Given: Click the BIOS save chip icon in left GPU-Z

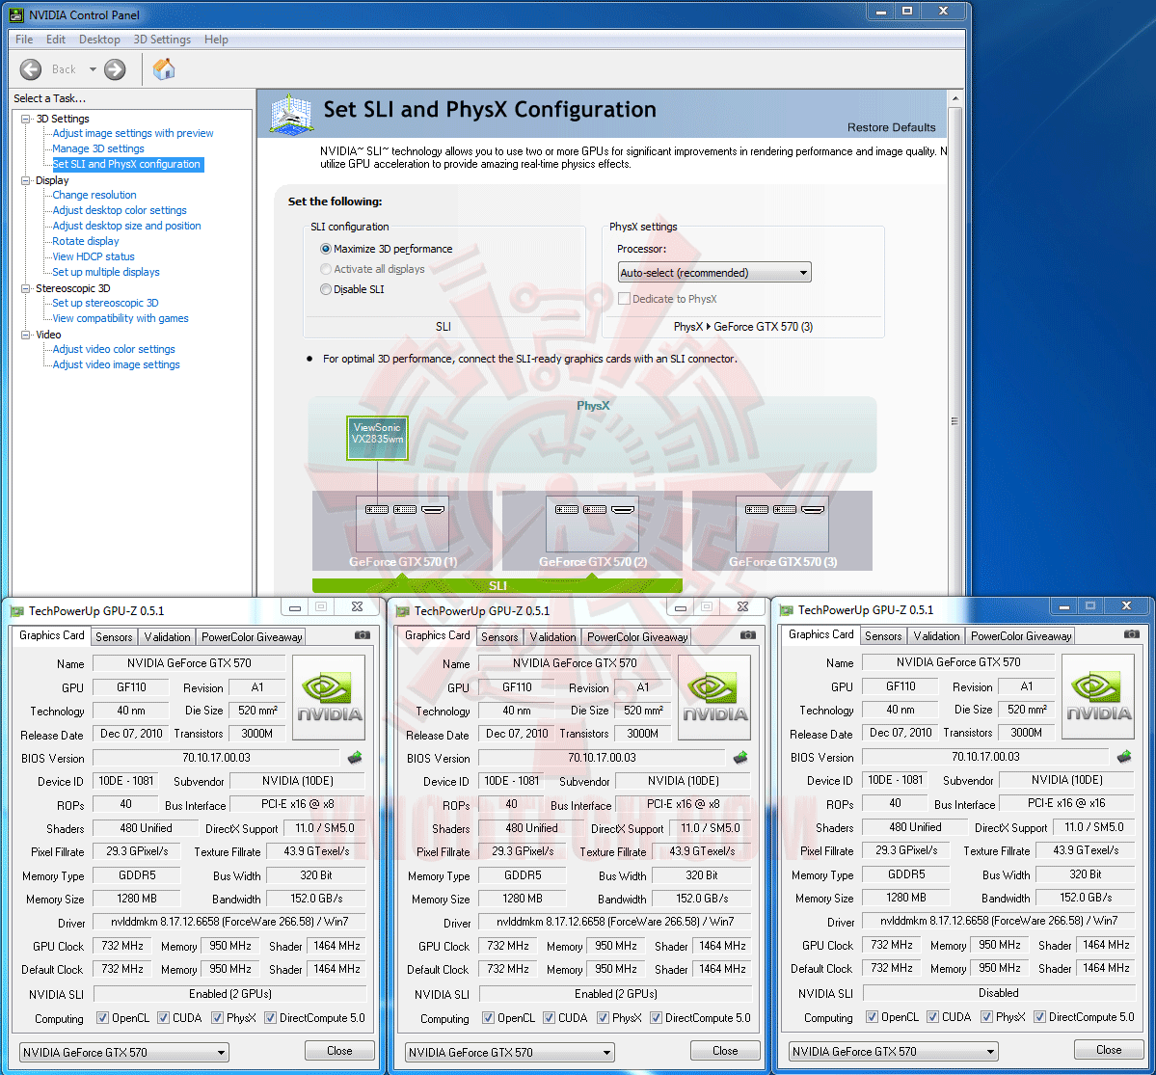Looking at the screenshot, I should click(x=356, y=757).
